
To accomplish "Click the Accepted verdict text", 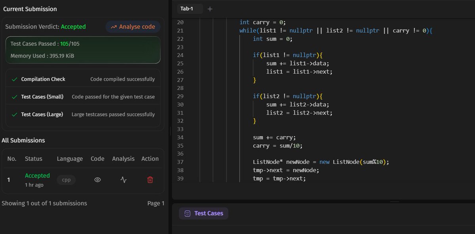I will (x=73, y=26).
